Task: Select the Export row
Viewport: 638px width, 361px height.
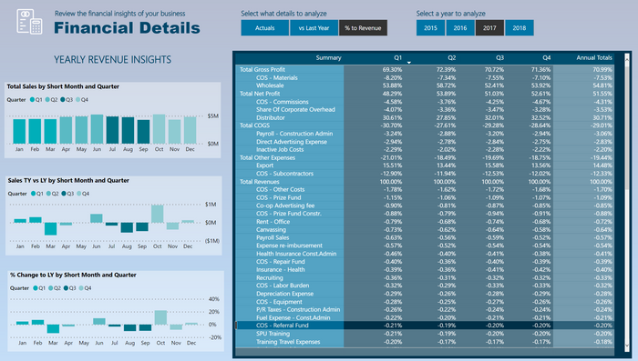Action: [x=425, y=165]
